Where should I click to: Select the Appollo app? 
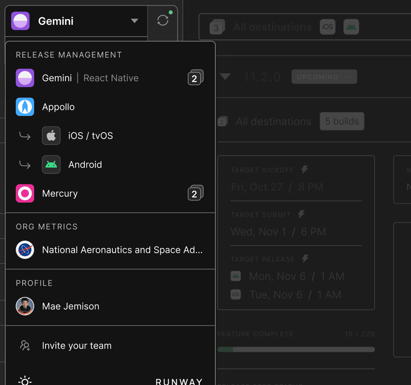110,107
